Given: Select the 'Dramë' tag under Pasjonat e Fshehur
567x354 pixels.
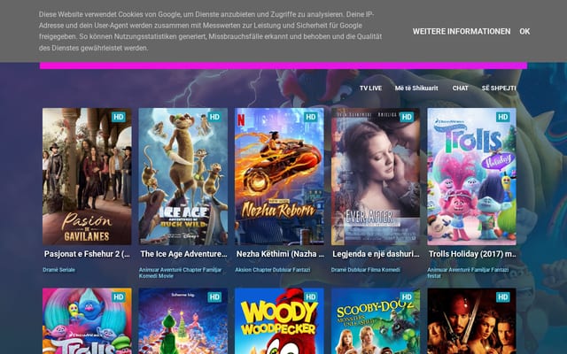Looking at the screenshot, I should pos(50,270).
